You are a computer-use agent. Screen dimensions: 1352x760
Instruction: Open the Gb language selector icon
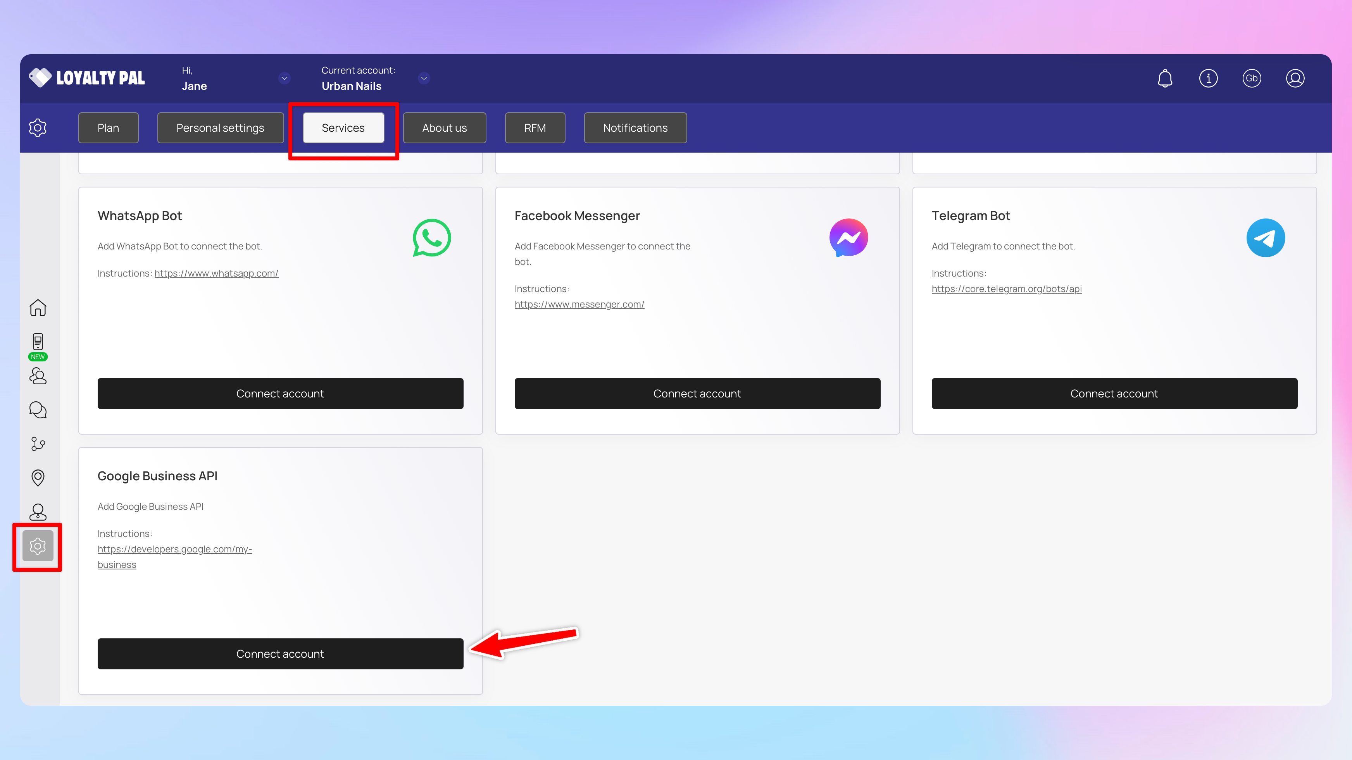point(1251,78)
